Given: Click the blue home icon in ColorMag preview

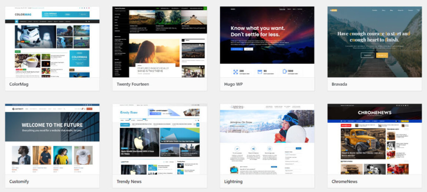Looking at the screenshot, I should 17,21.
